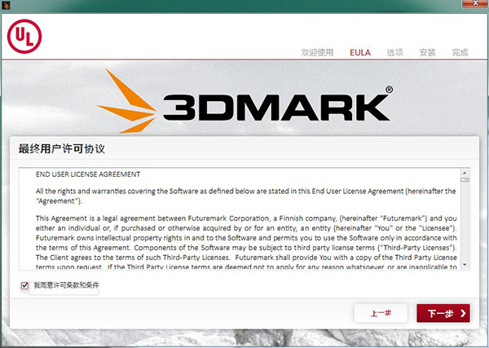Click the scrollbar thumb in the agreement box
Image resolution: width=489 pixels, height=348 pixels.
click(465, 181)
